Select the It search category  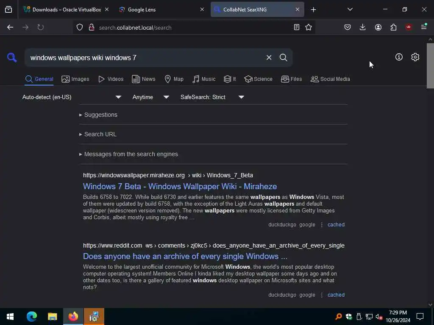230,79
